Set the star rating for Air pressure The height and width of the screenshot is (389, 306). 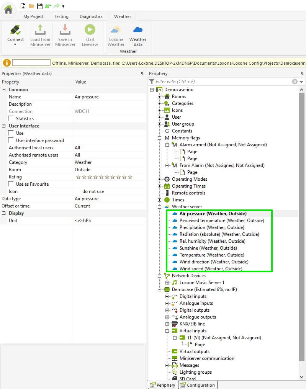[x=104, y=177]
